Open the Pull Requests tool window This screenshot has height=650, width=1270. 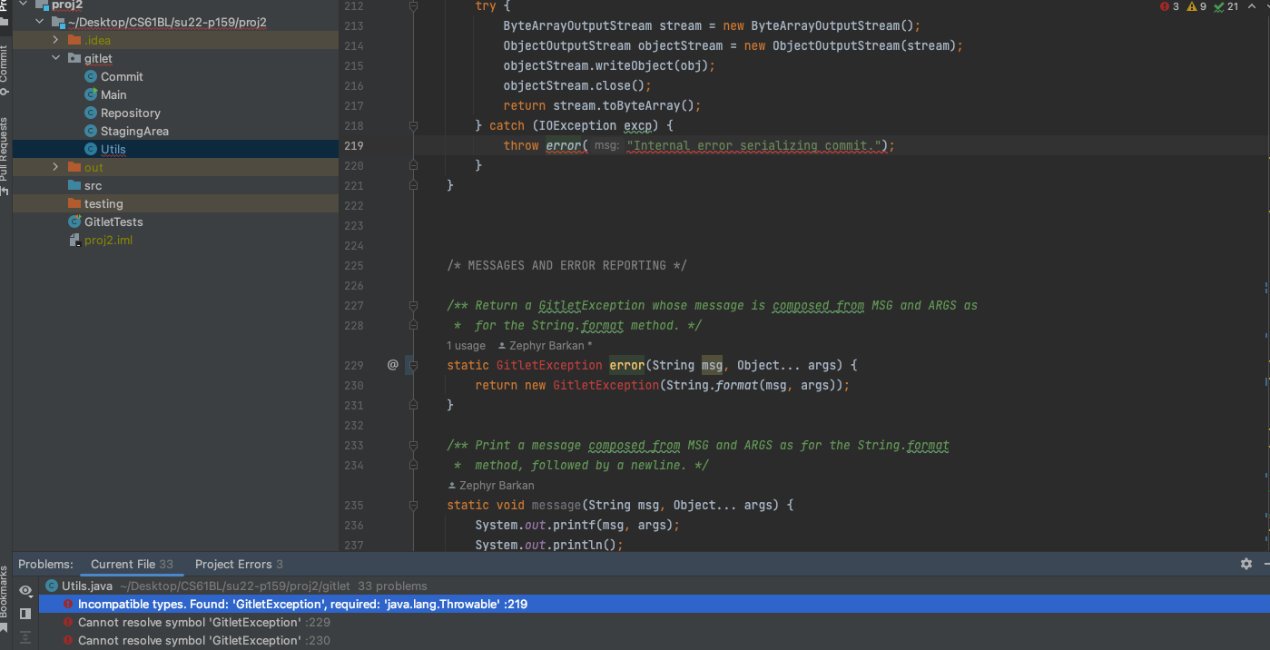click(x=5, y=149)
